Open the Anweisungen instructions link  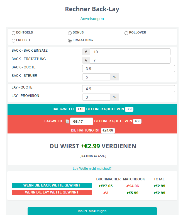[92, 19]
